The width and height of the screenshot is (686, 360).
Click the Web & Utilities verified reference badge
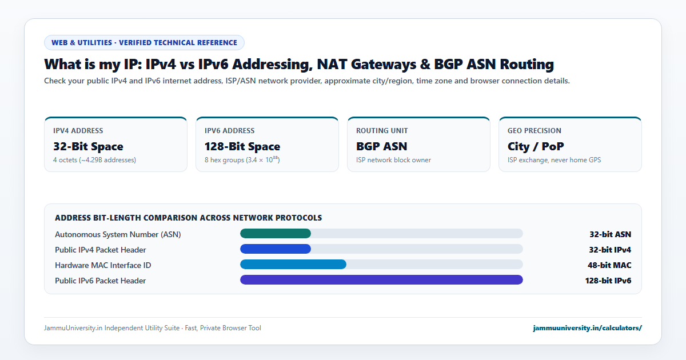click(144, 42)
